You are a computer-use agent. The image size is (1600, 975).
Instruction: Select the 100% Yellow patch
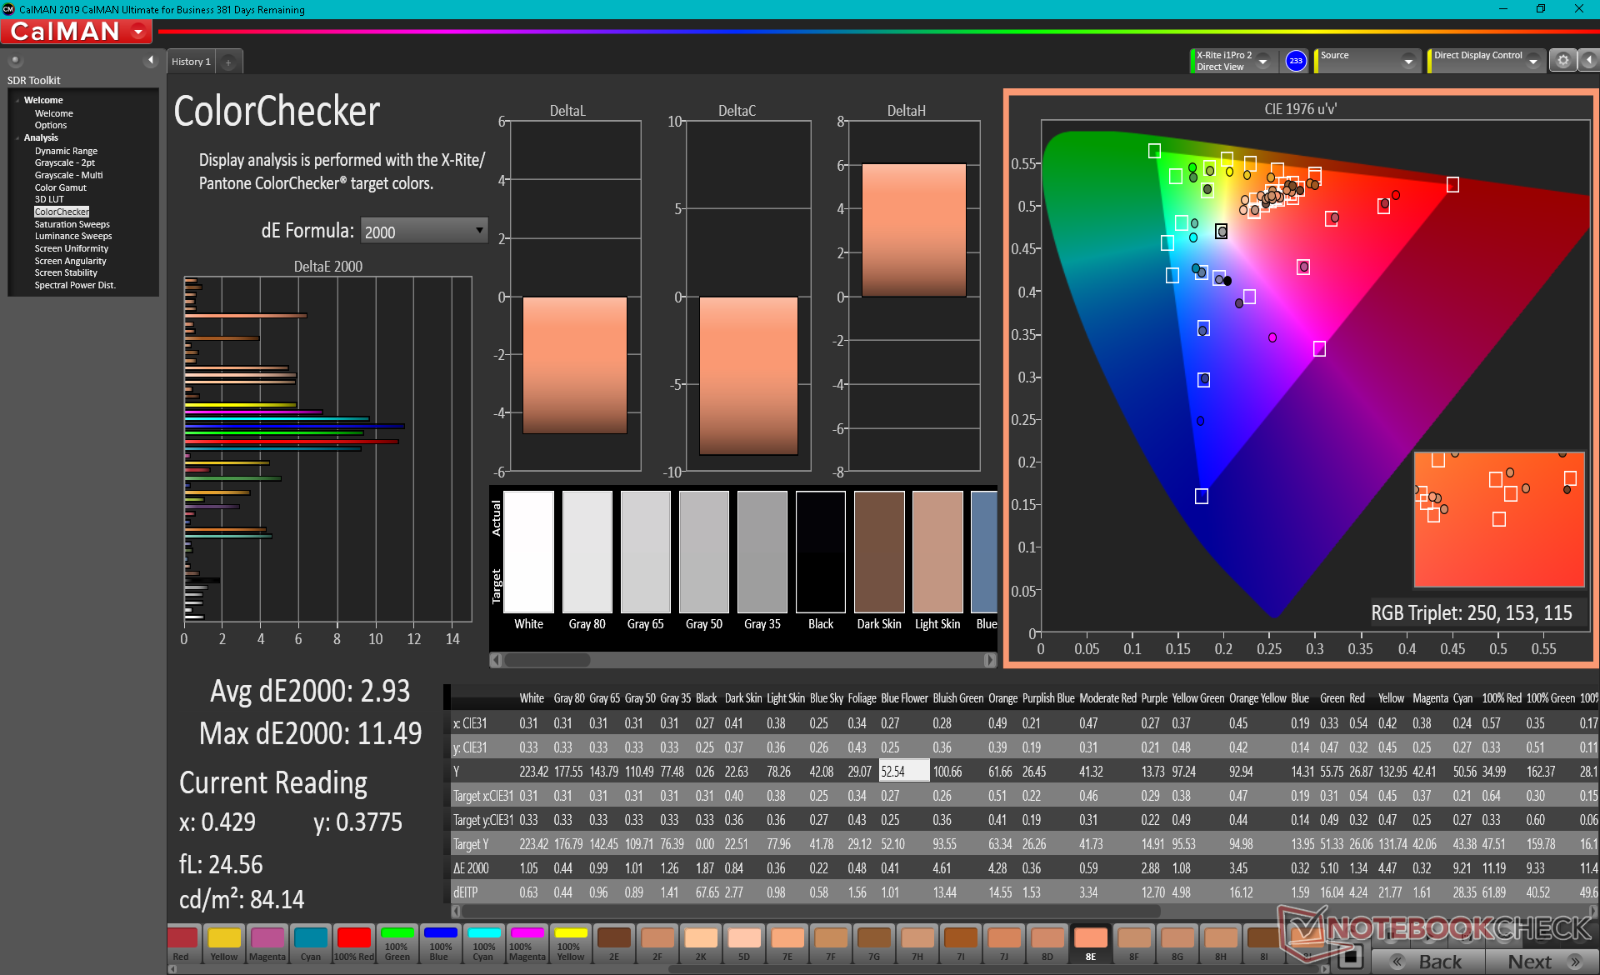click(x=571, y=943)
